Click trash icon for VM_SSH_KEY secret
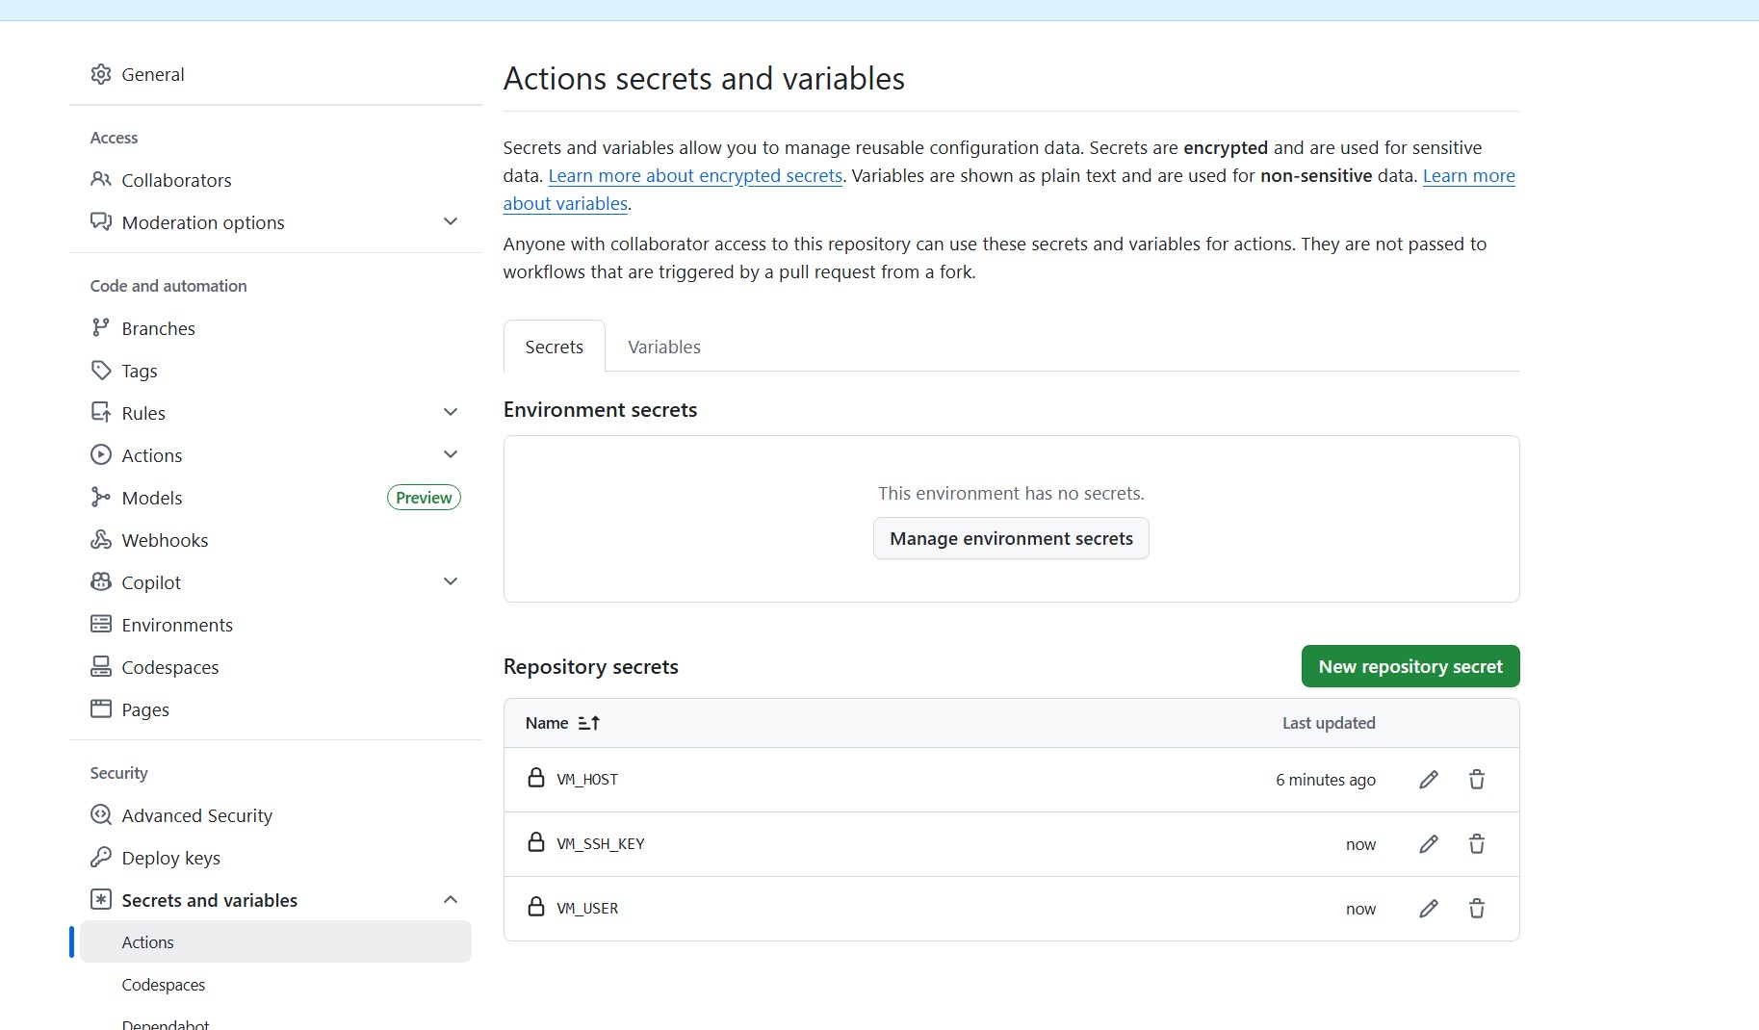The width and height of the screenshot is (1759, 1030). pyautogui.click(x=1477, y=844)
